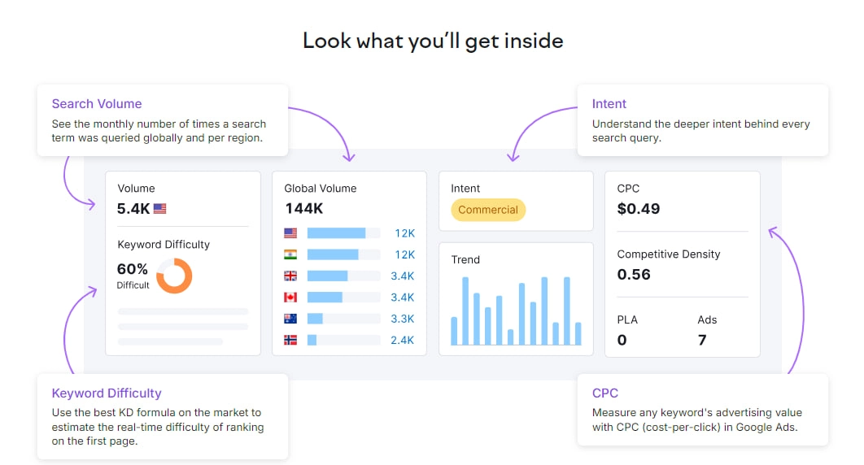The width and height of the screenshot is (864, 465).
Task: Click the Canada volume bar showing 3.4K
Action: [344, 298]
